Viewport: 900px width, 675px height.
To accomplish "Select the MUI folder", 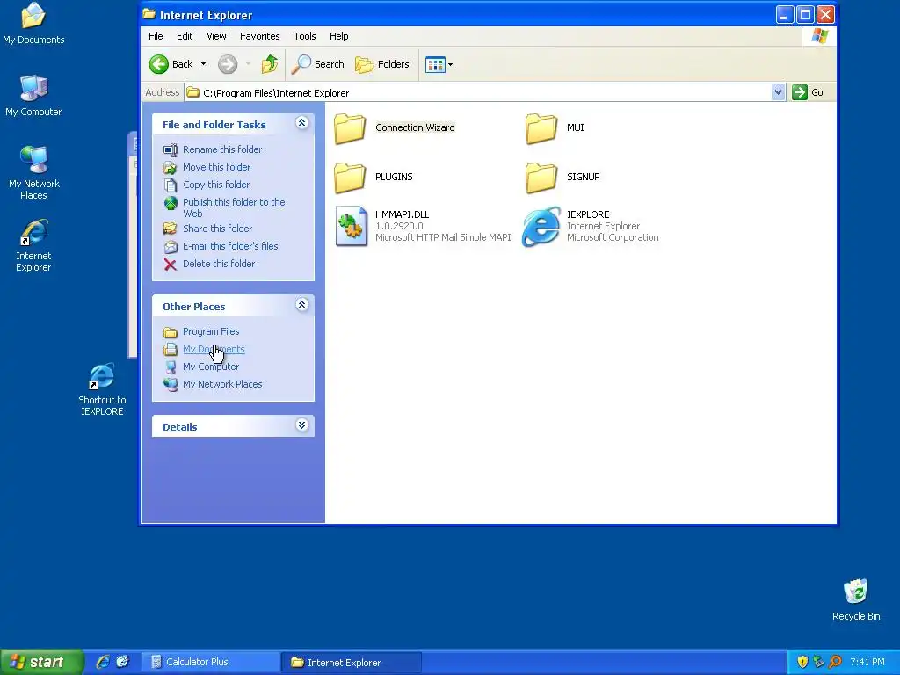I will pyautogui.click(x=541, y=128).
